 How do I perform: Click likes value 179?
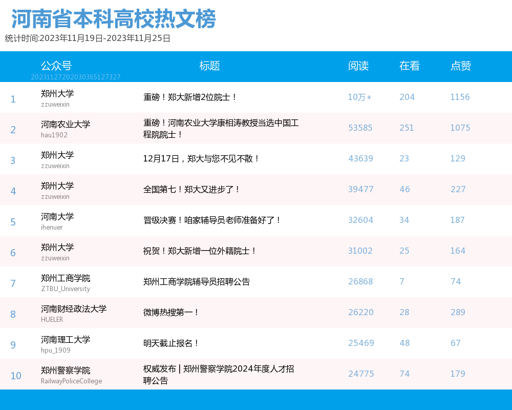coord(457,374)
